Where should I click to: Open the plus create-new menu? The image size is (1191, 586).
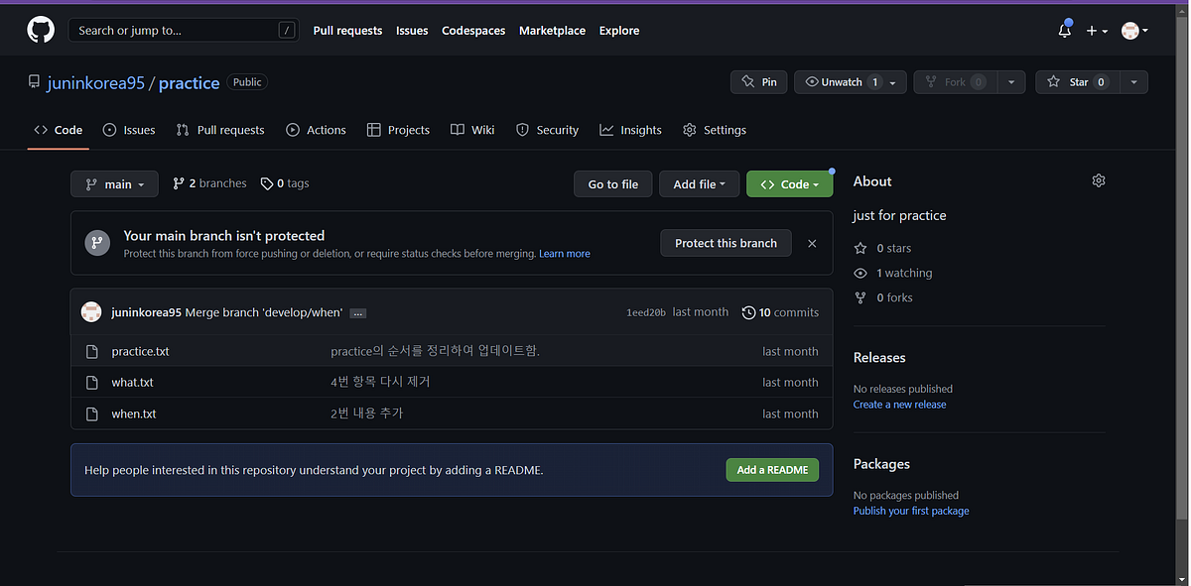coord(1097,31)
